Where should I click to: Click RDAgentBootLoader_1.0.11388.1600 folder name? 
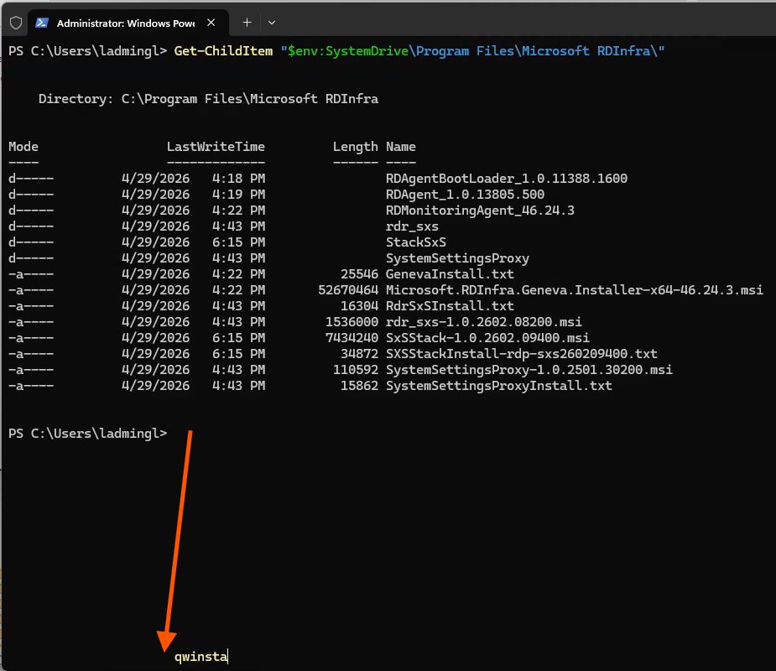click(x=507, y=179)
